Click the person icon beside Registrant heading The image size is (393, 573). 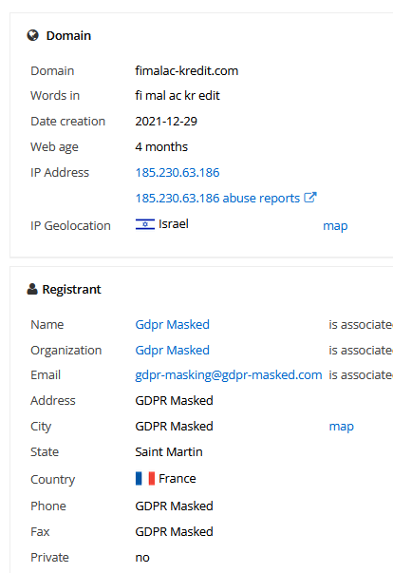(x=32, y=289)
